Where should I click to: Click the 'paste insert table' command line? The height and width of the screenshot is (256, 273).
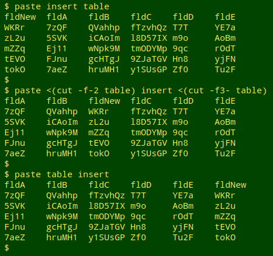[x=57, y=6]
